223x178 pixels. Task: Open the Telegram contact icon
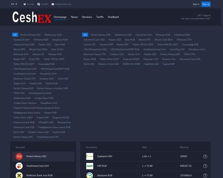coord(24,4)
